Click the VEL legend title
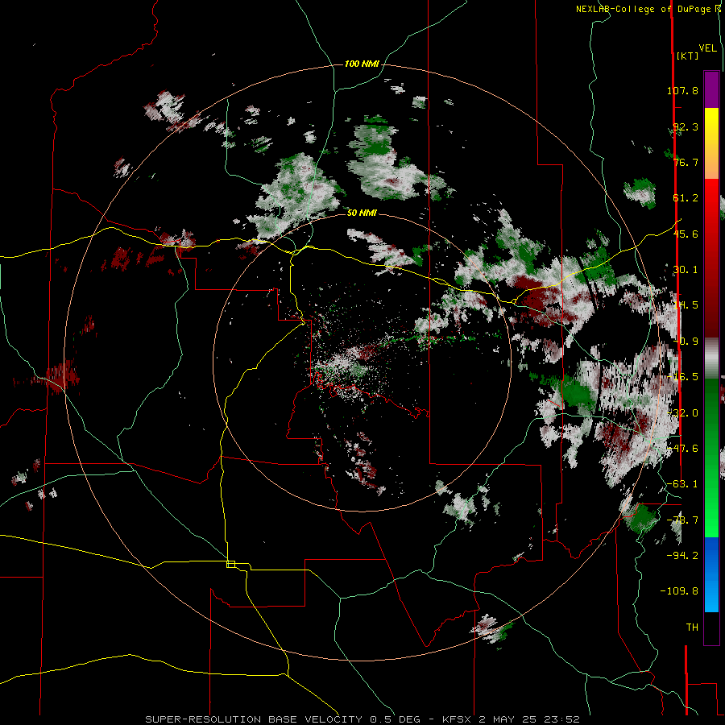The height and width of the screenshot is (725, 725). click(707, 48)
